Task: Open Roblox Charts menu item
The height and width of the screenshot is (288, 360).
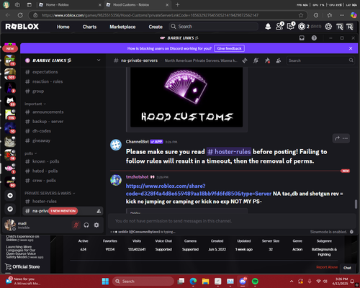Action: coord(89,27)
